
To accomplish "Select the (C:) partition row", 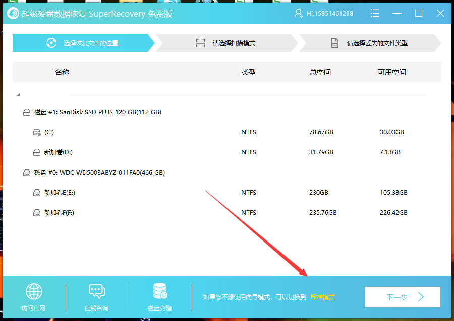I will [x=227, y=132].
